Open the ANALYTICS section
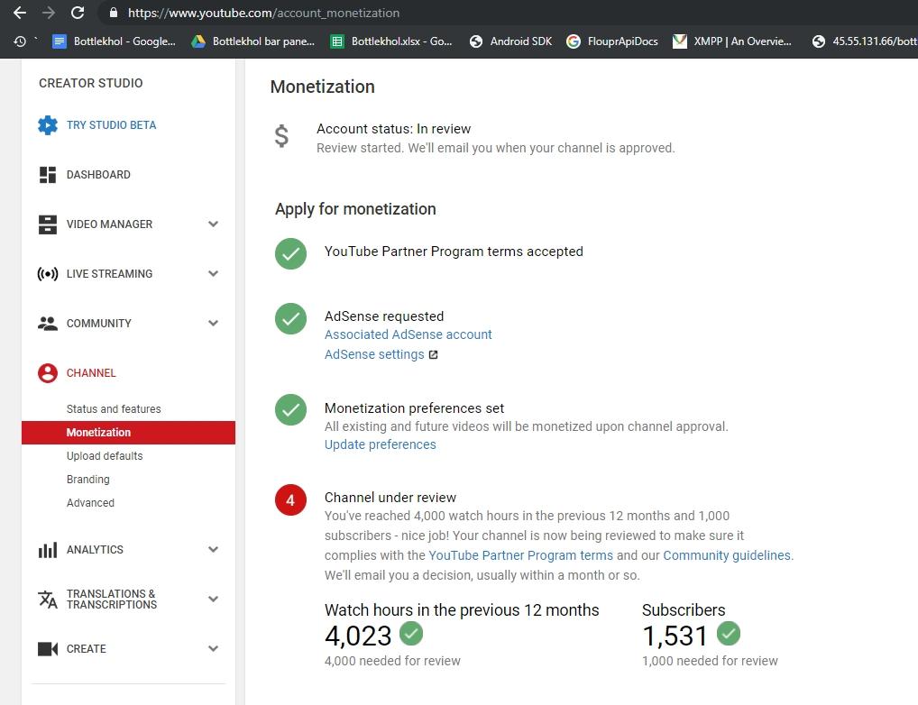 click(x=95, y=550)
